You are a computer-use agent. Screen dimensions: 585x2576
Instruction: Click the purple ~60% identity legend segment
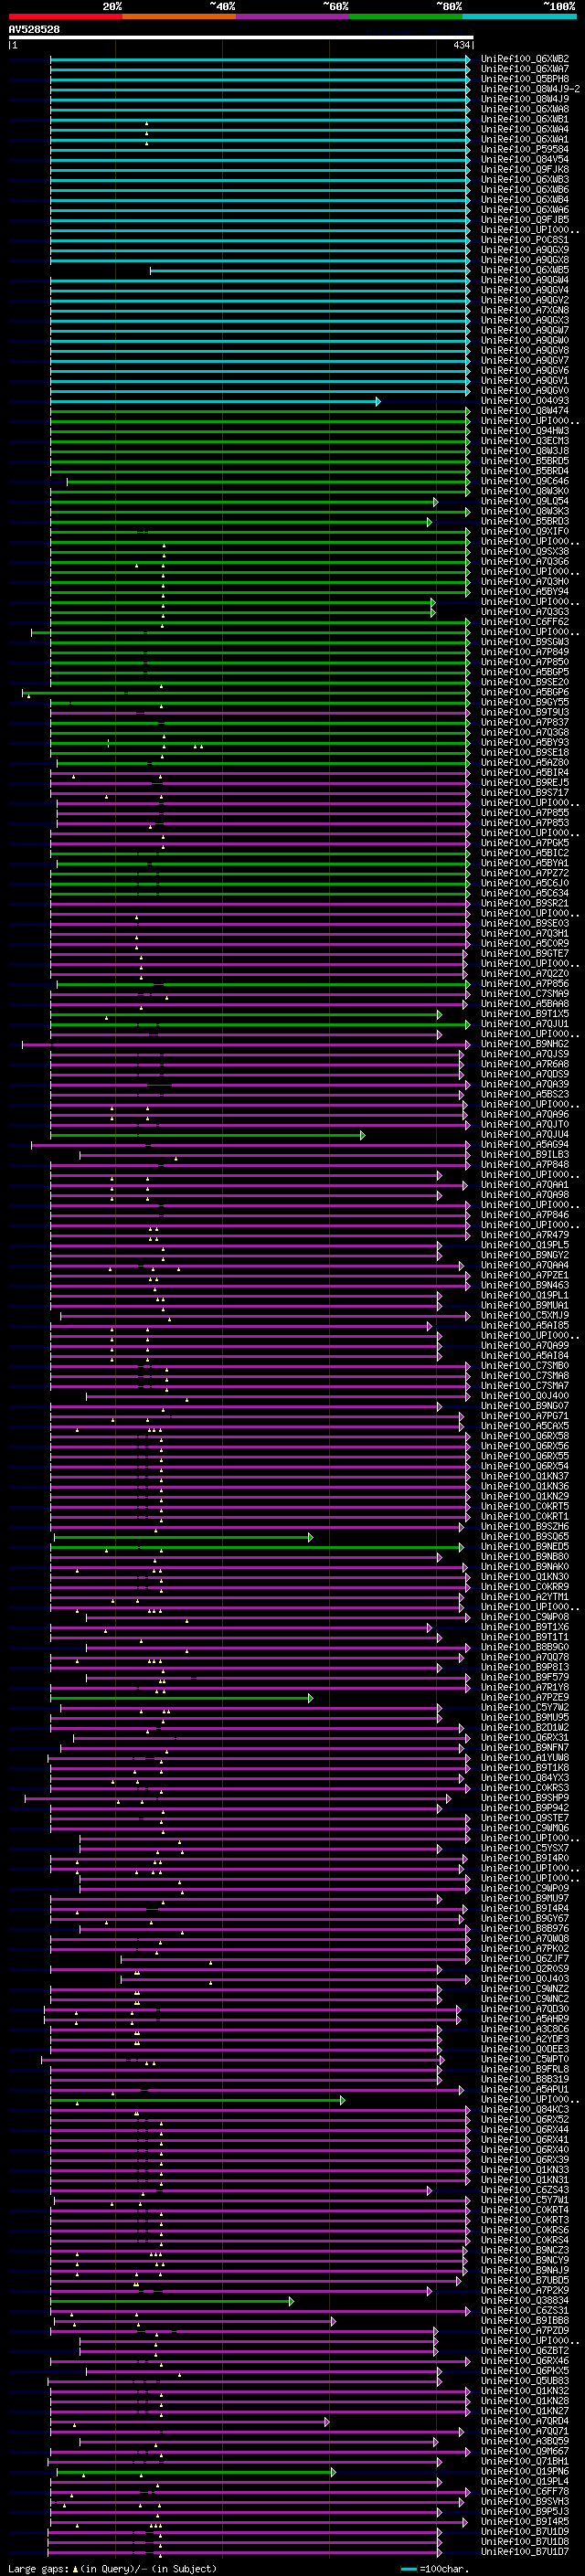point(293,16)
